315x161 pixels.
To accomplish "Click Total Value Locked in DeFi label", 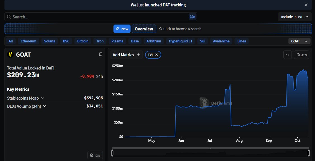I will (x=31, y=68).
